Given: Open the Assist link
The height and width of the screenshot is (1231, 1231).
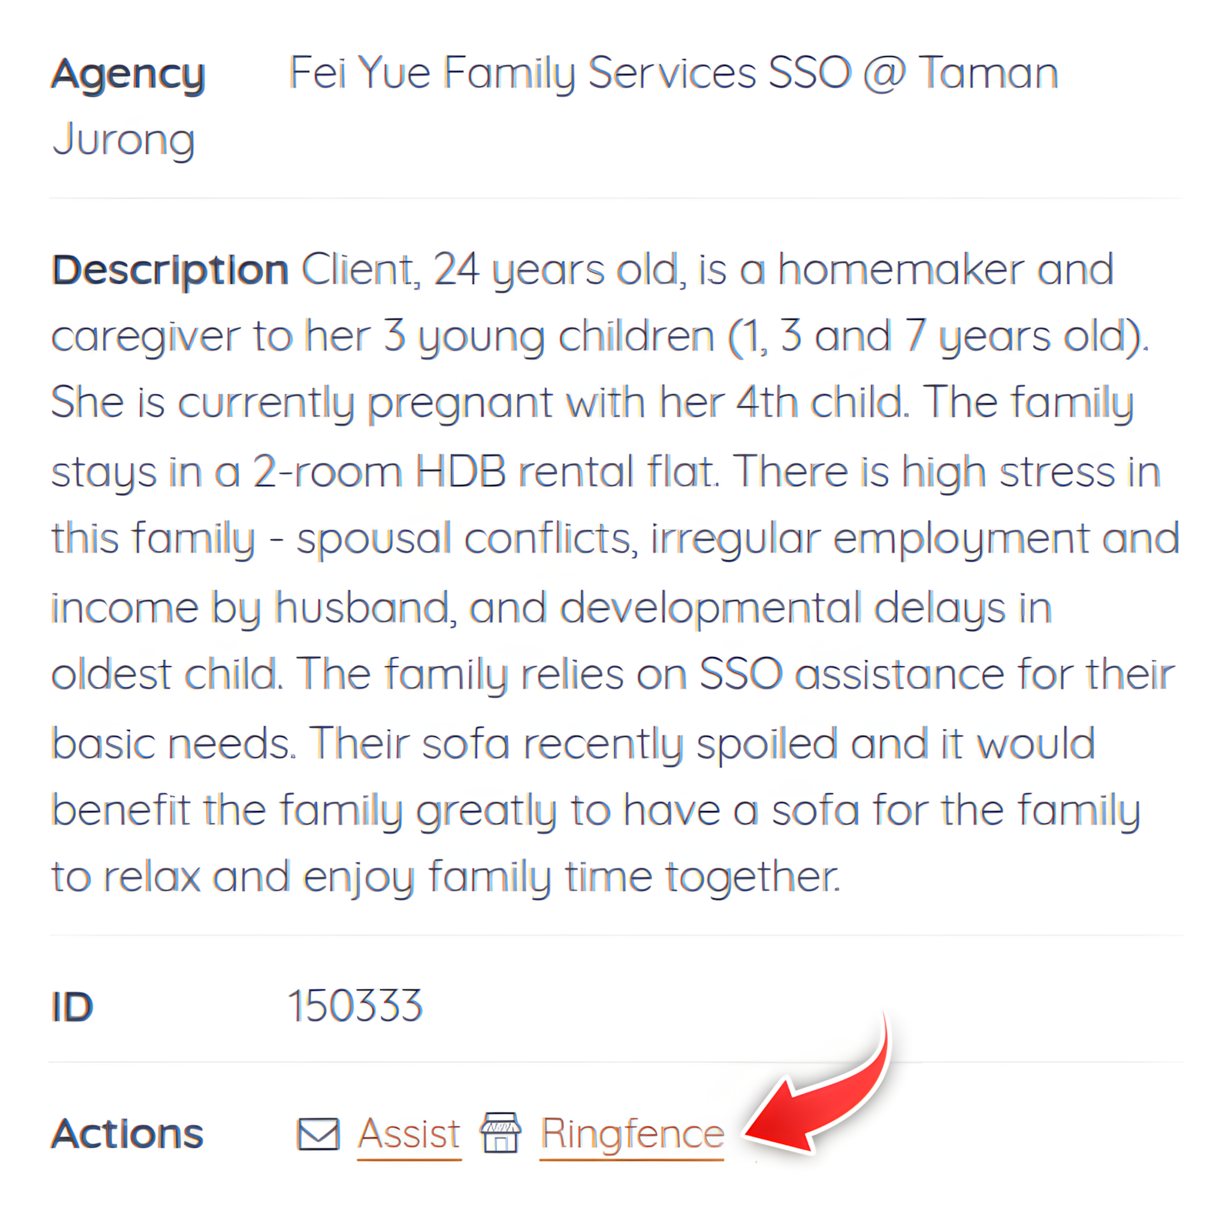Looking at the screenshot, I should pyautogui.click(x=409, y=1134).
